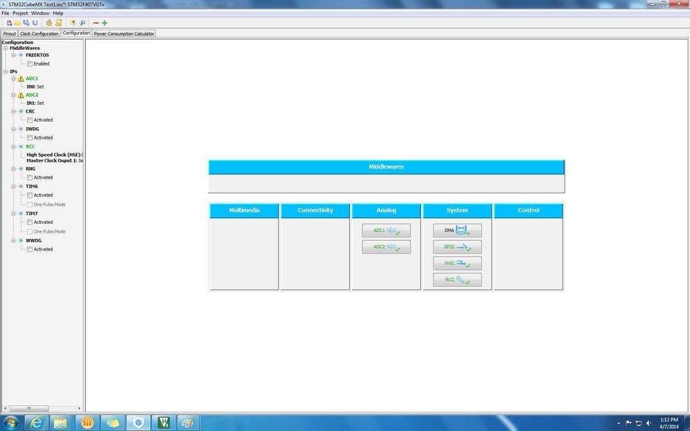Screen dimensions: 690x431
Task: Tick the WWDG Activated checkbox
Action: point(30,249)
